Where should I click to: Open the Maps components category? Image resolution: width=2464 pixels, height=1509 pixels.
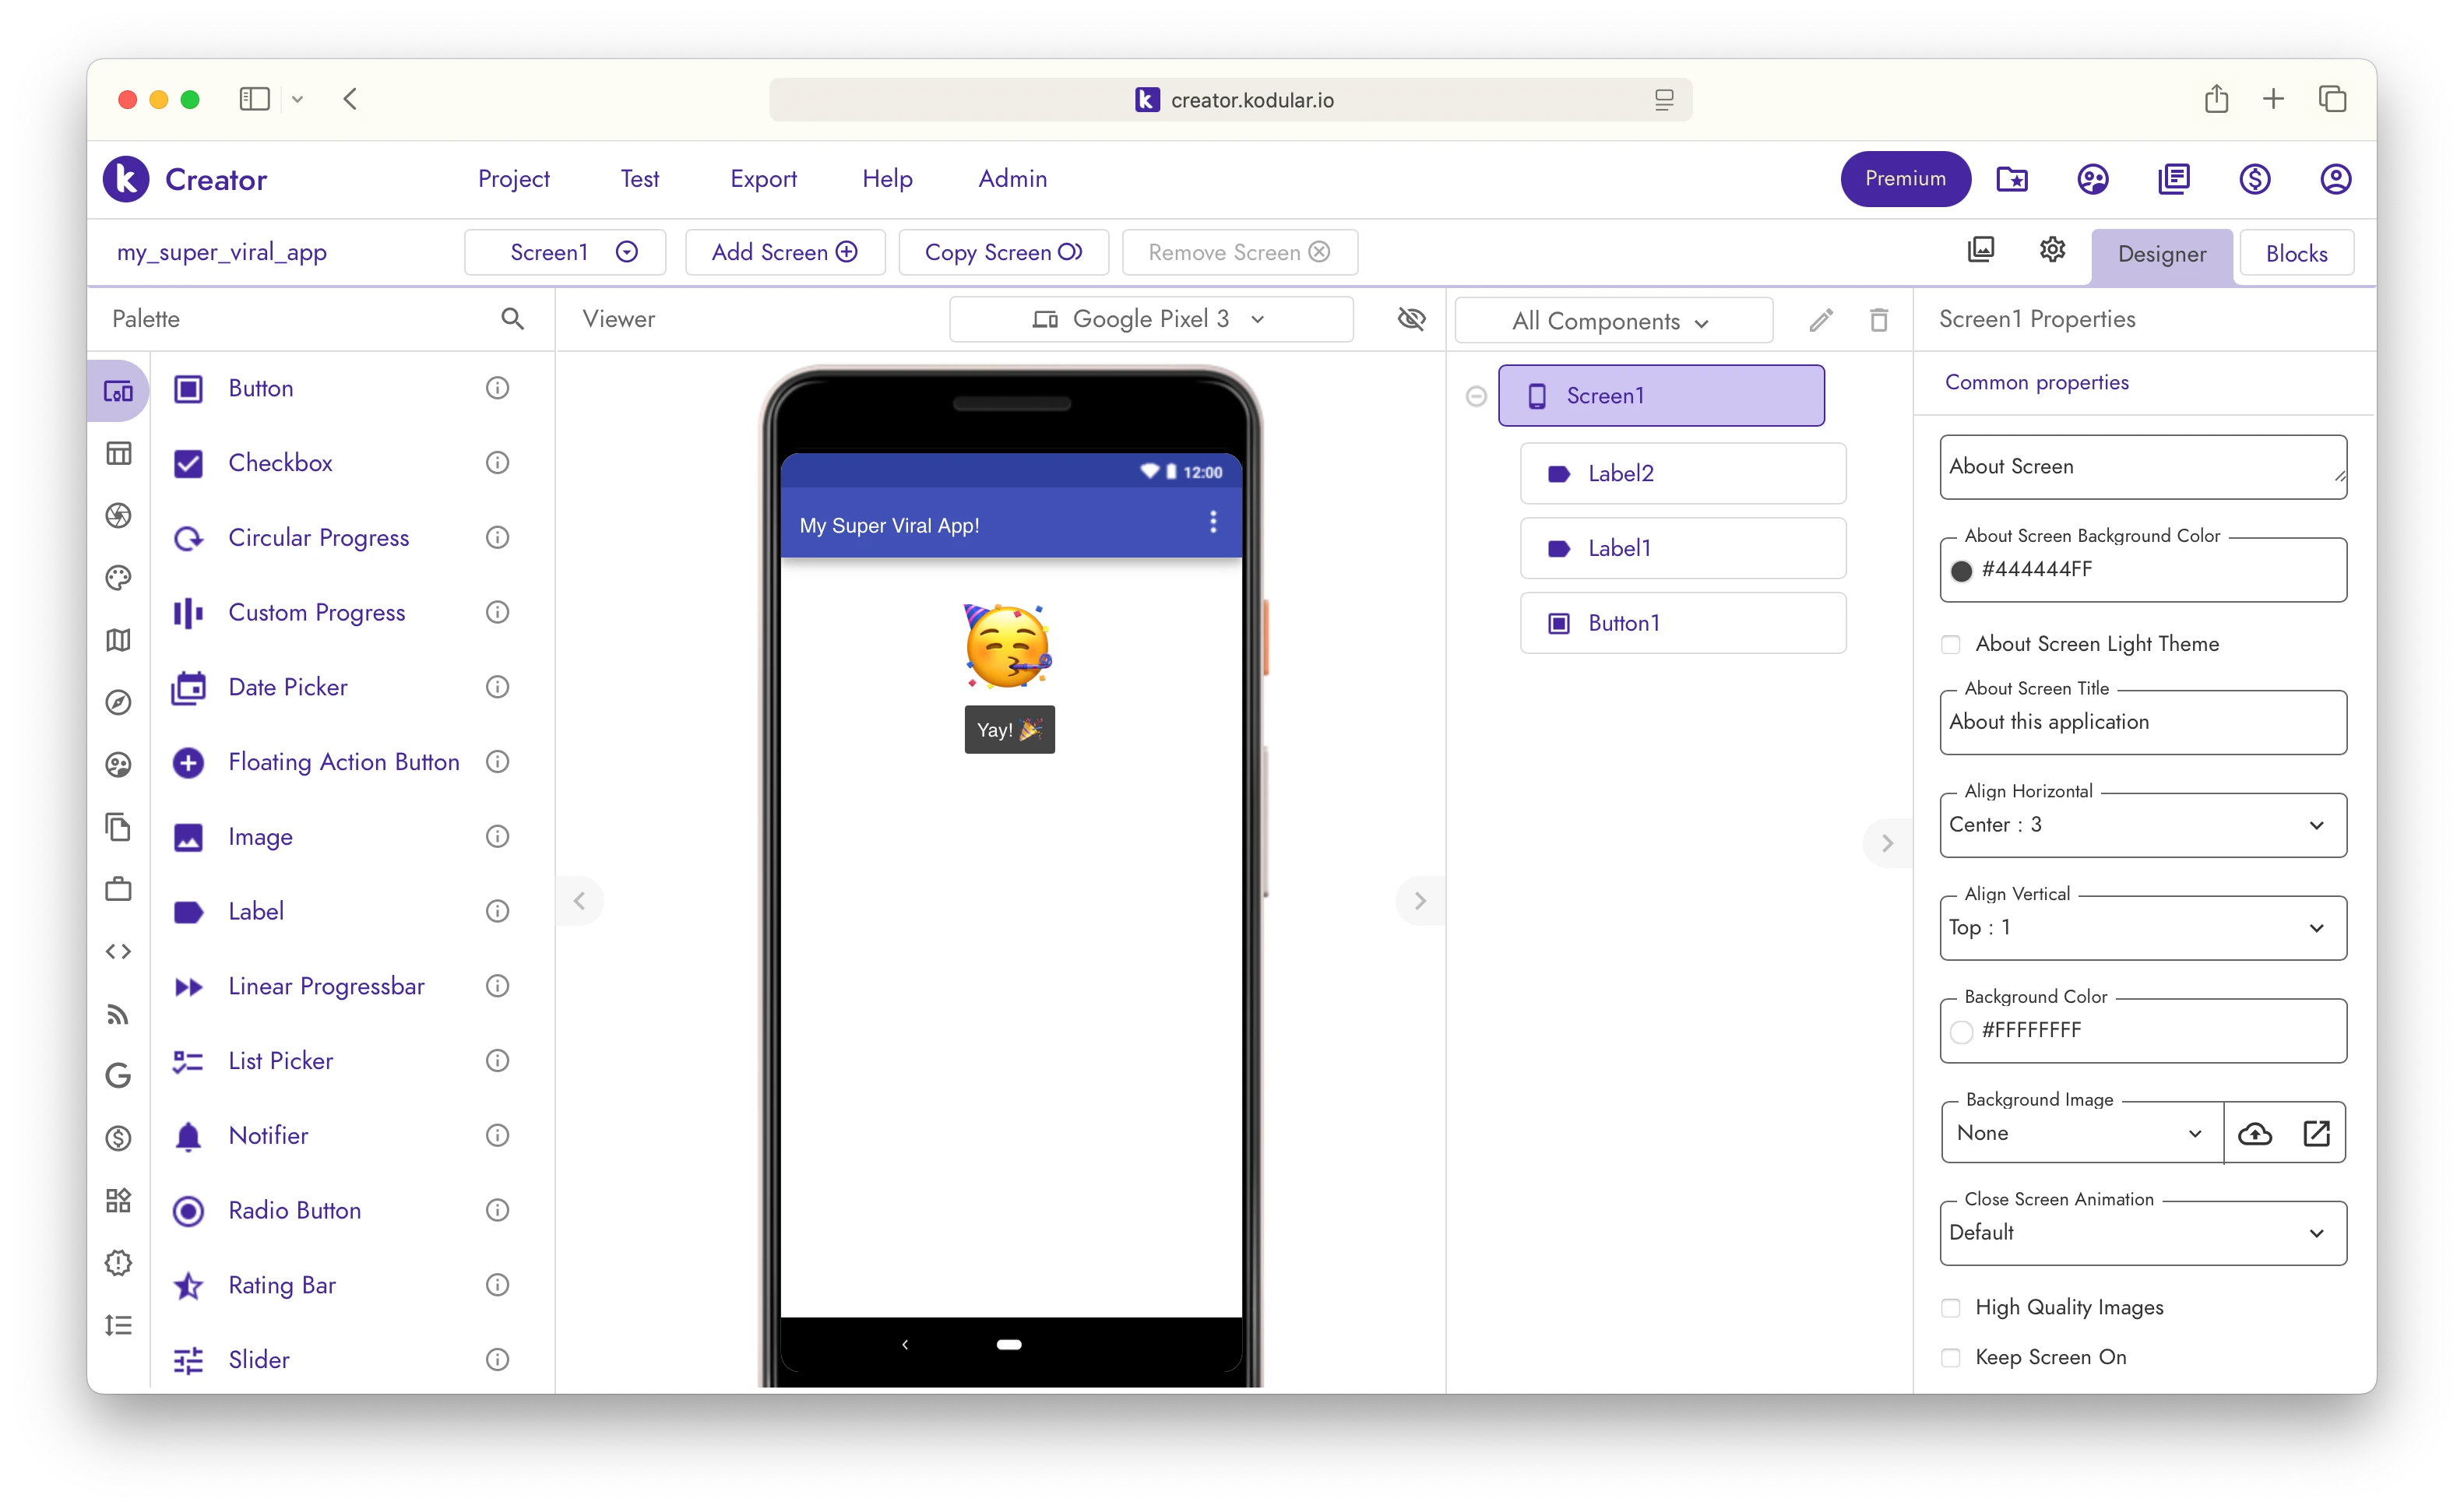point(118,640)
